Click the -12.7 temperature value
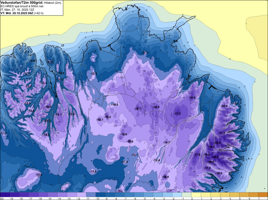 pyautogui.click(x=27, y=74)
